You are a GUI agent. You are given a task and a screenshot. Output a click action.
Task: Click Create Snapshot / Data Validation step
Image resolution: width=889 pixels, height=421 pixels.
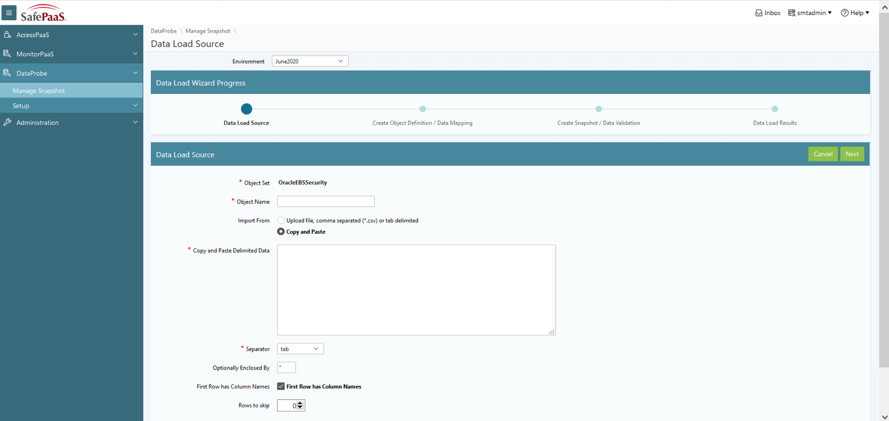click(598, 109)
